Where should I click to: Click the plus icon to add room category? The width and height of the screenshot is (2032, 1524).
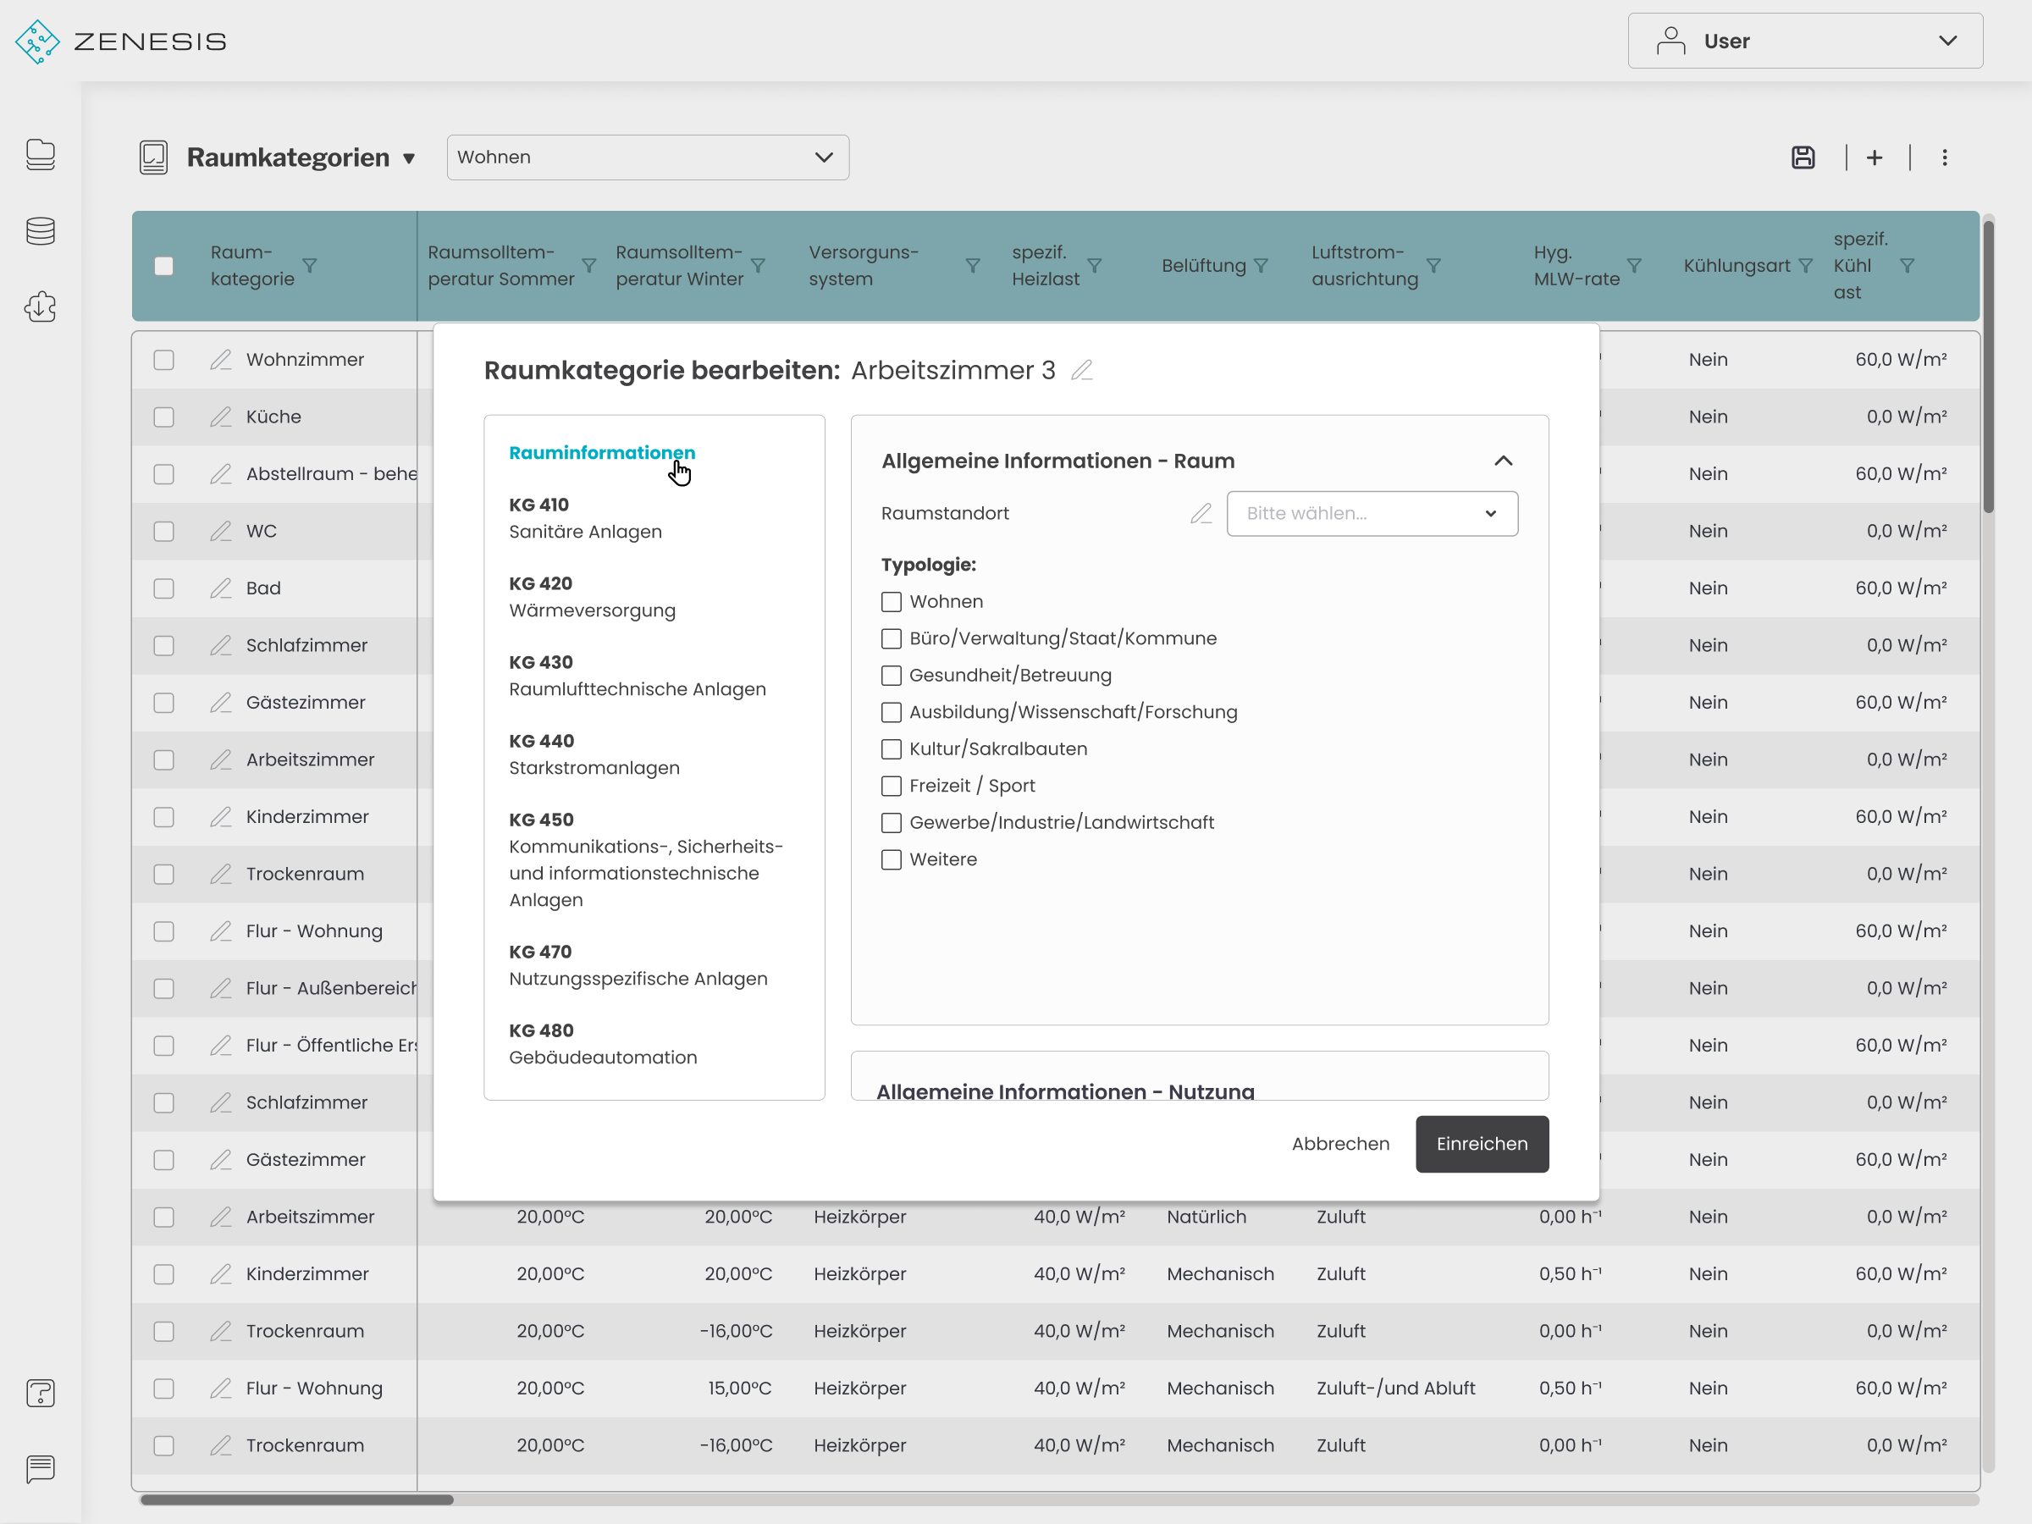1874,157
